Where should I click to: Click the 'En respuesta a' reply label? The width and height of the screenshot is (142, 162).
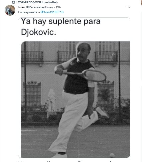pos(29,12)
